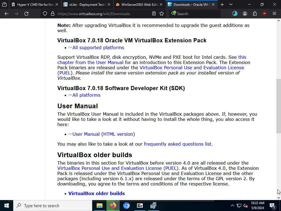Click the scrollbar down arrow
Viewport: 281px width, 211px height.
point(279,198)
